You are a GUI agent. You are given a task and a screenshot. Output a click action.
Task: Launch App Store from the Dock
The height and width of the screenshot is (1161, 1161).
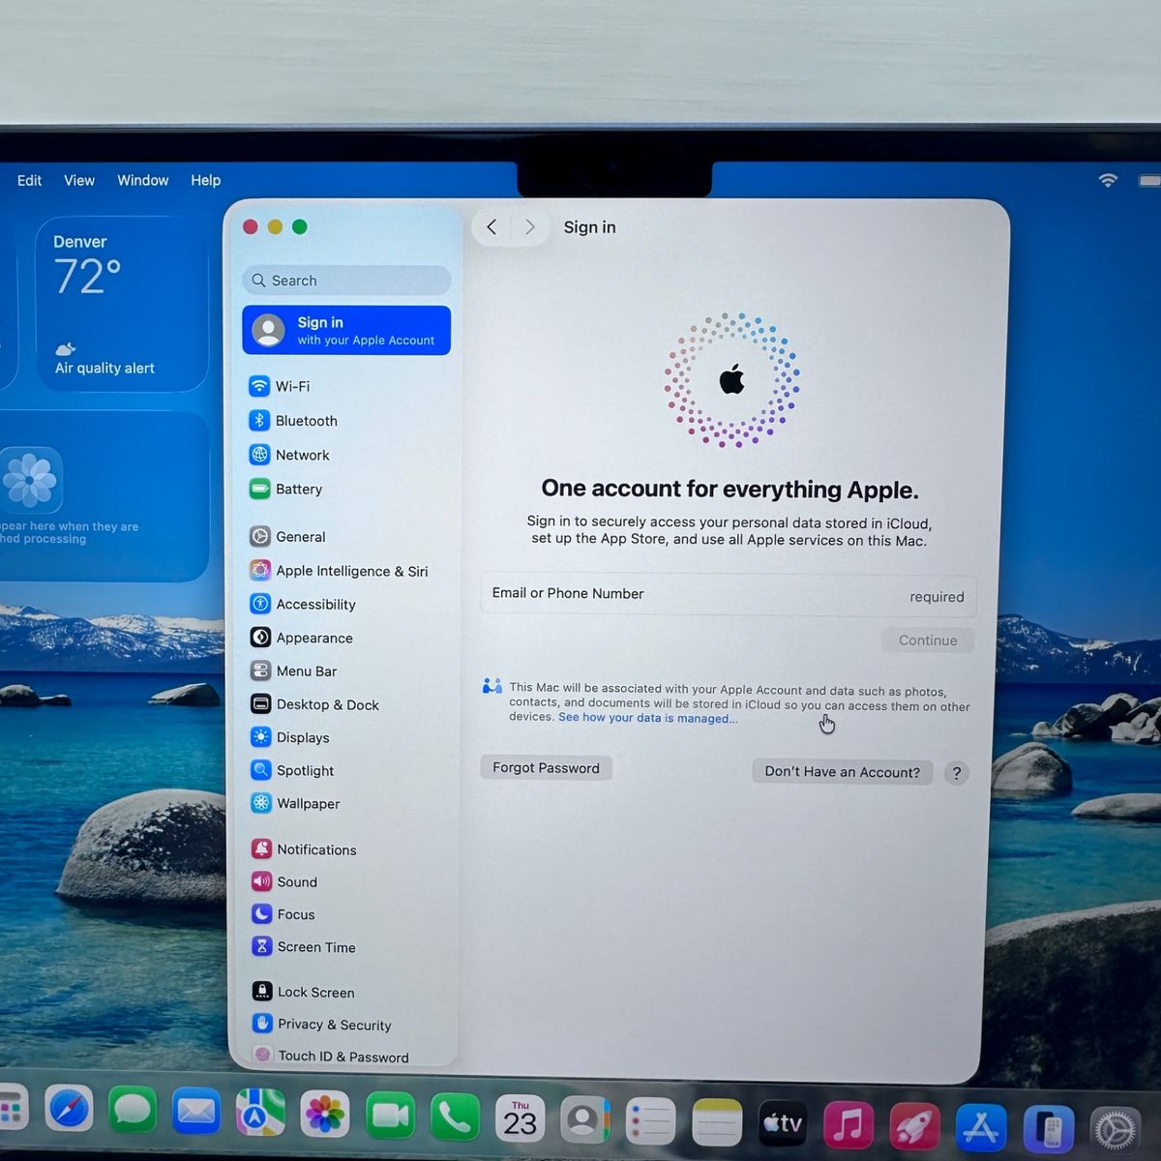pos(981,1127)
